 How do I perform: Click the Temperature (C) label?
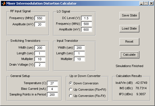(35, 83)
